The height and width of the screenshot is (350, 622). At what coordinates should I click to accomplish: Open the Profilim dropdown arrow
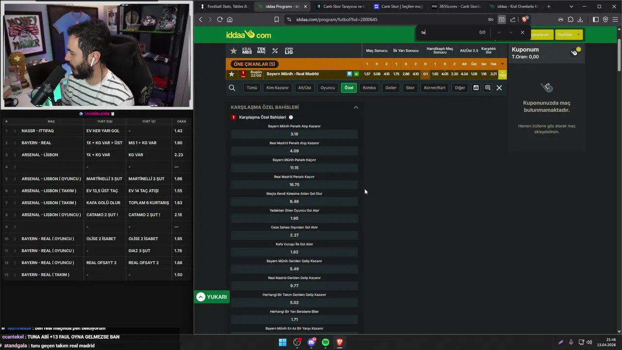point(578,35)
